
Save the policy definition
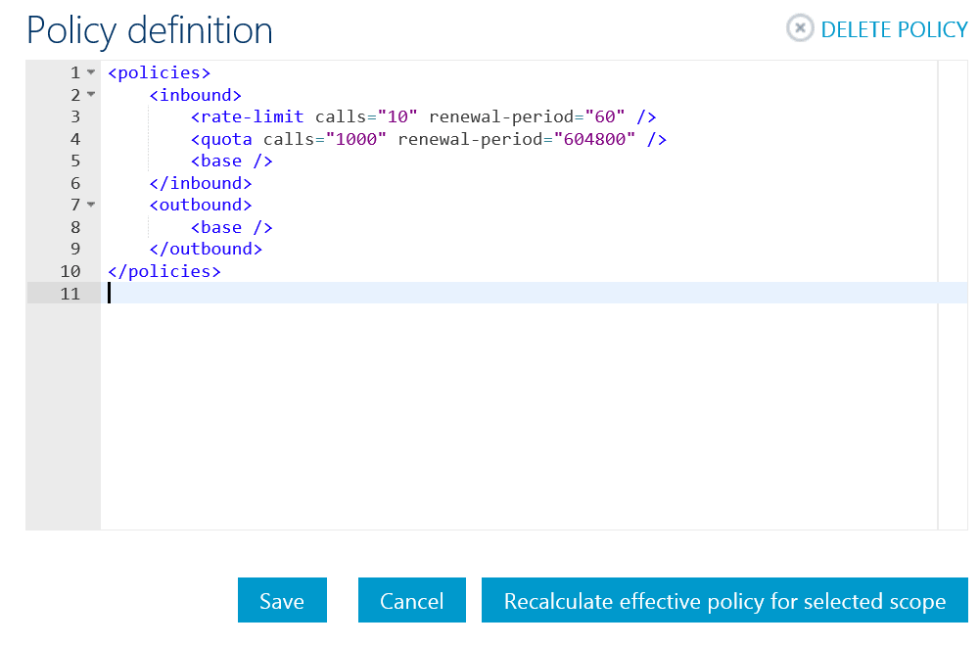282,600
